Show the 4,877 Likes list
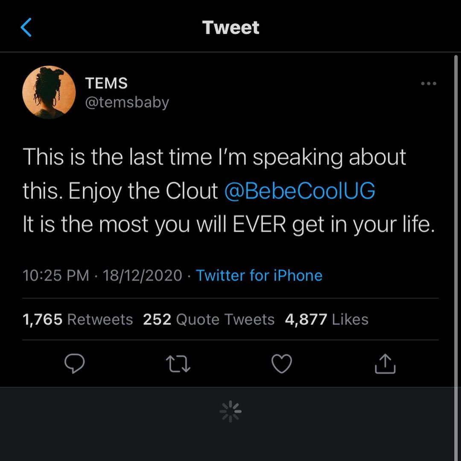 coord(327,319)
